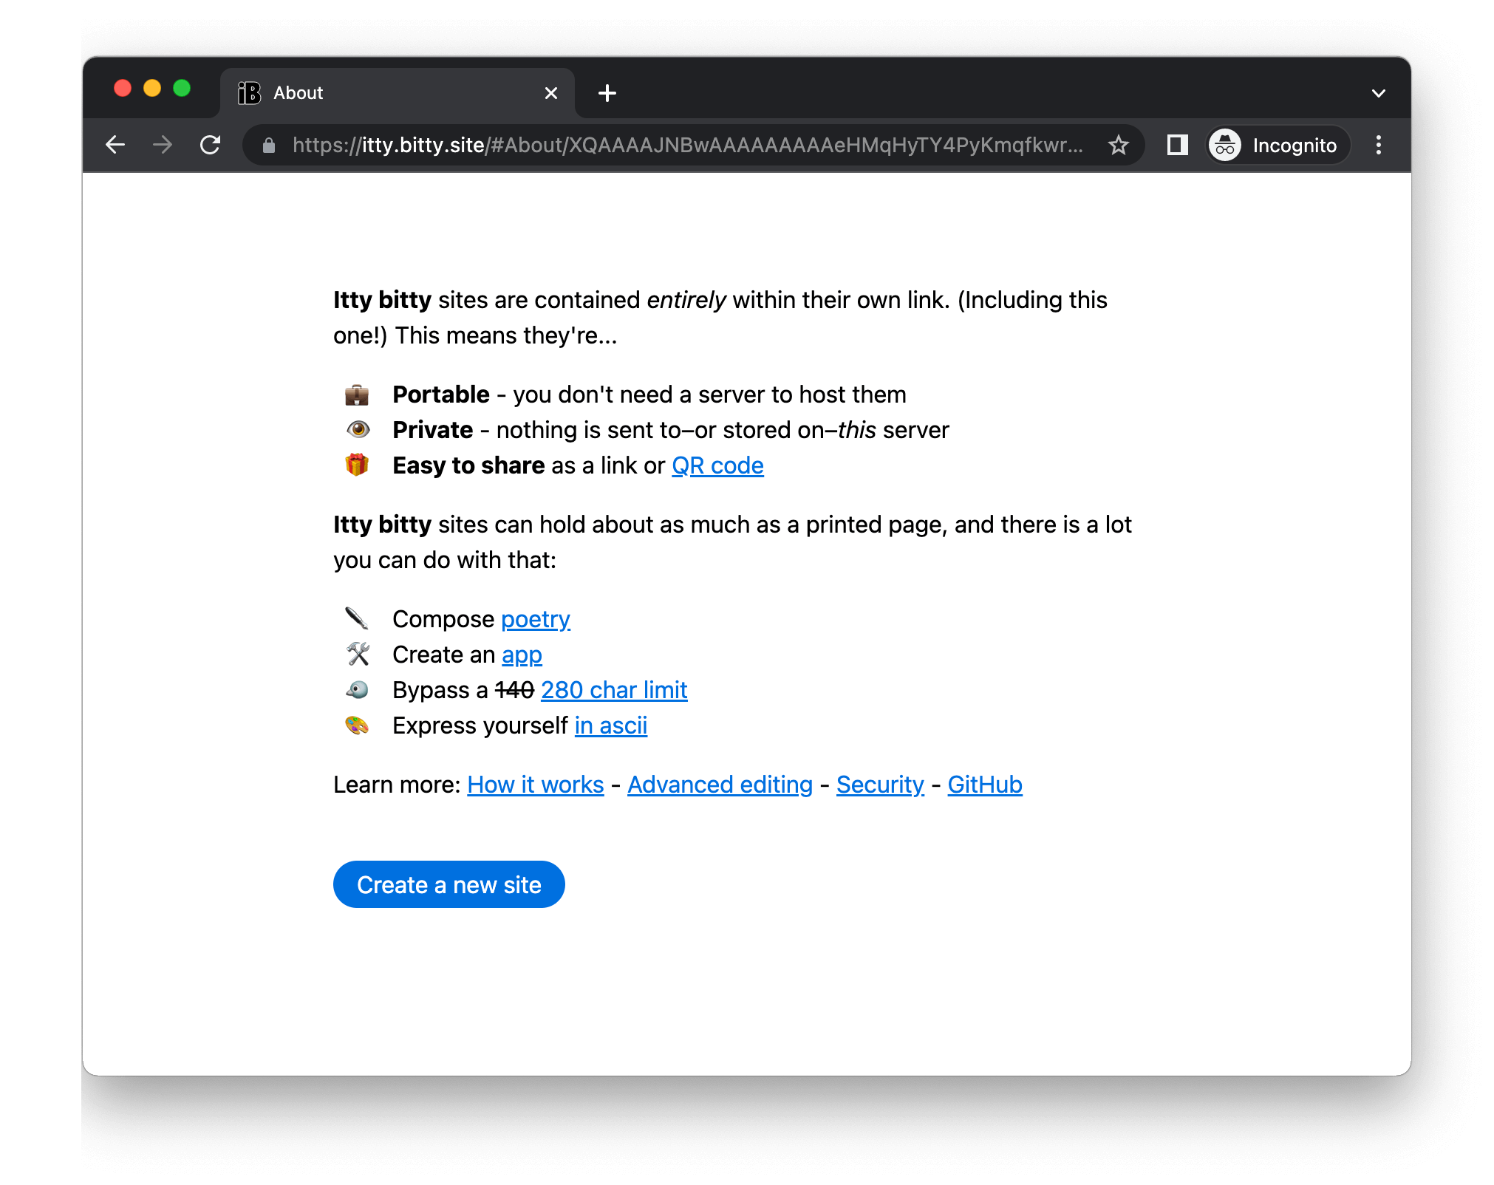Click the poetry example link

click(x=535, y=618)
